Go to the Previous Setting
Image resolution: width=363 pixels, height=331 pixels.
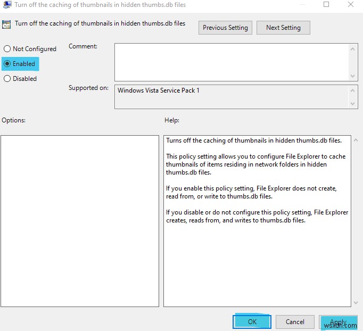[x=225, y=28]
